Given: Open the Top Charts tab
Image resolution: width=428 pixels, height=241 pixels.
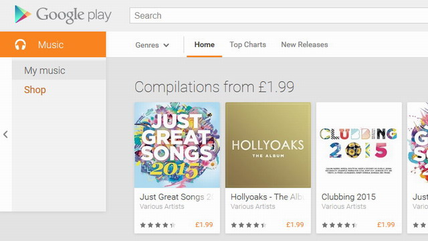Looking at the screenshot, I should pos(247,45).
